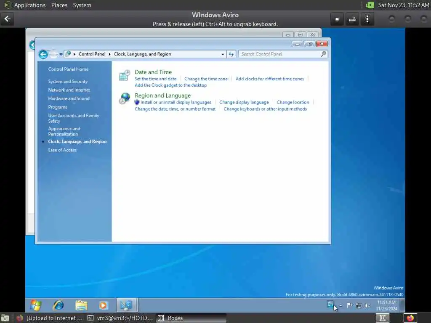Open Region and Language globe icon
431x323 pixels.
(124, 98)
